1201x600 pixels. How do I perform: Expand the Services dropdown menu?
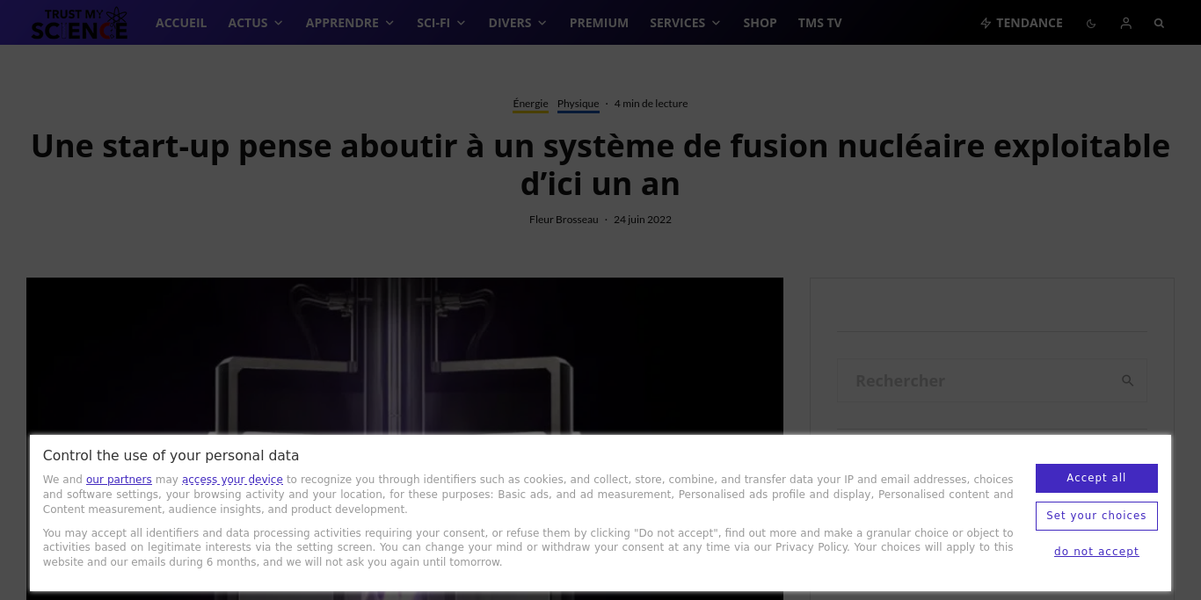pyautogui.click(x=686, y=23)
